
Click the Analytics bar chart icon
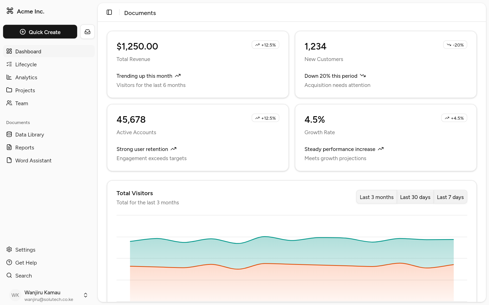[9, 77]
